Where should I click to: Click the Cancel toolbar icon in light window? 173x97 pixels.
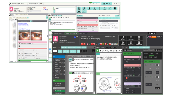(115, 8)
